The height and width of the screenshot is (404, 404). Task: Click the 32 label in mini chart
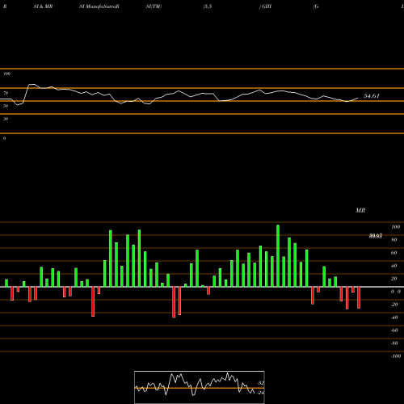click(x=261, y=383)
